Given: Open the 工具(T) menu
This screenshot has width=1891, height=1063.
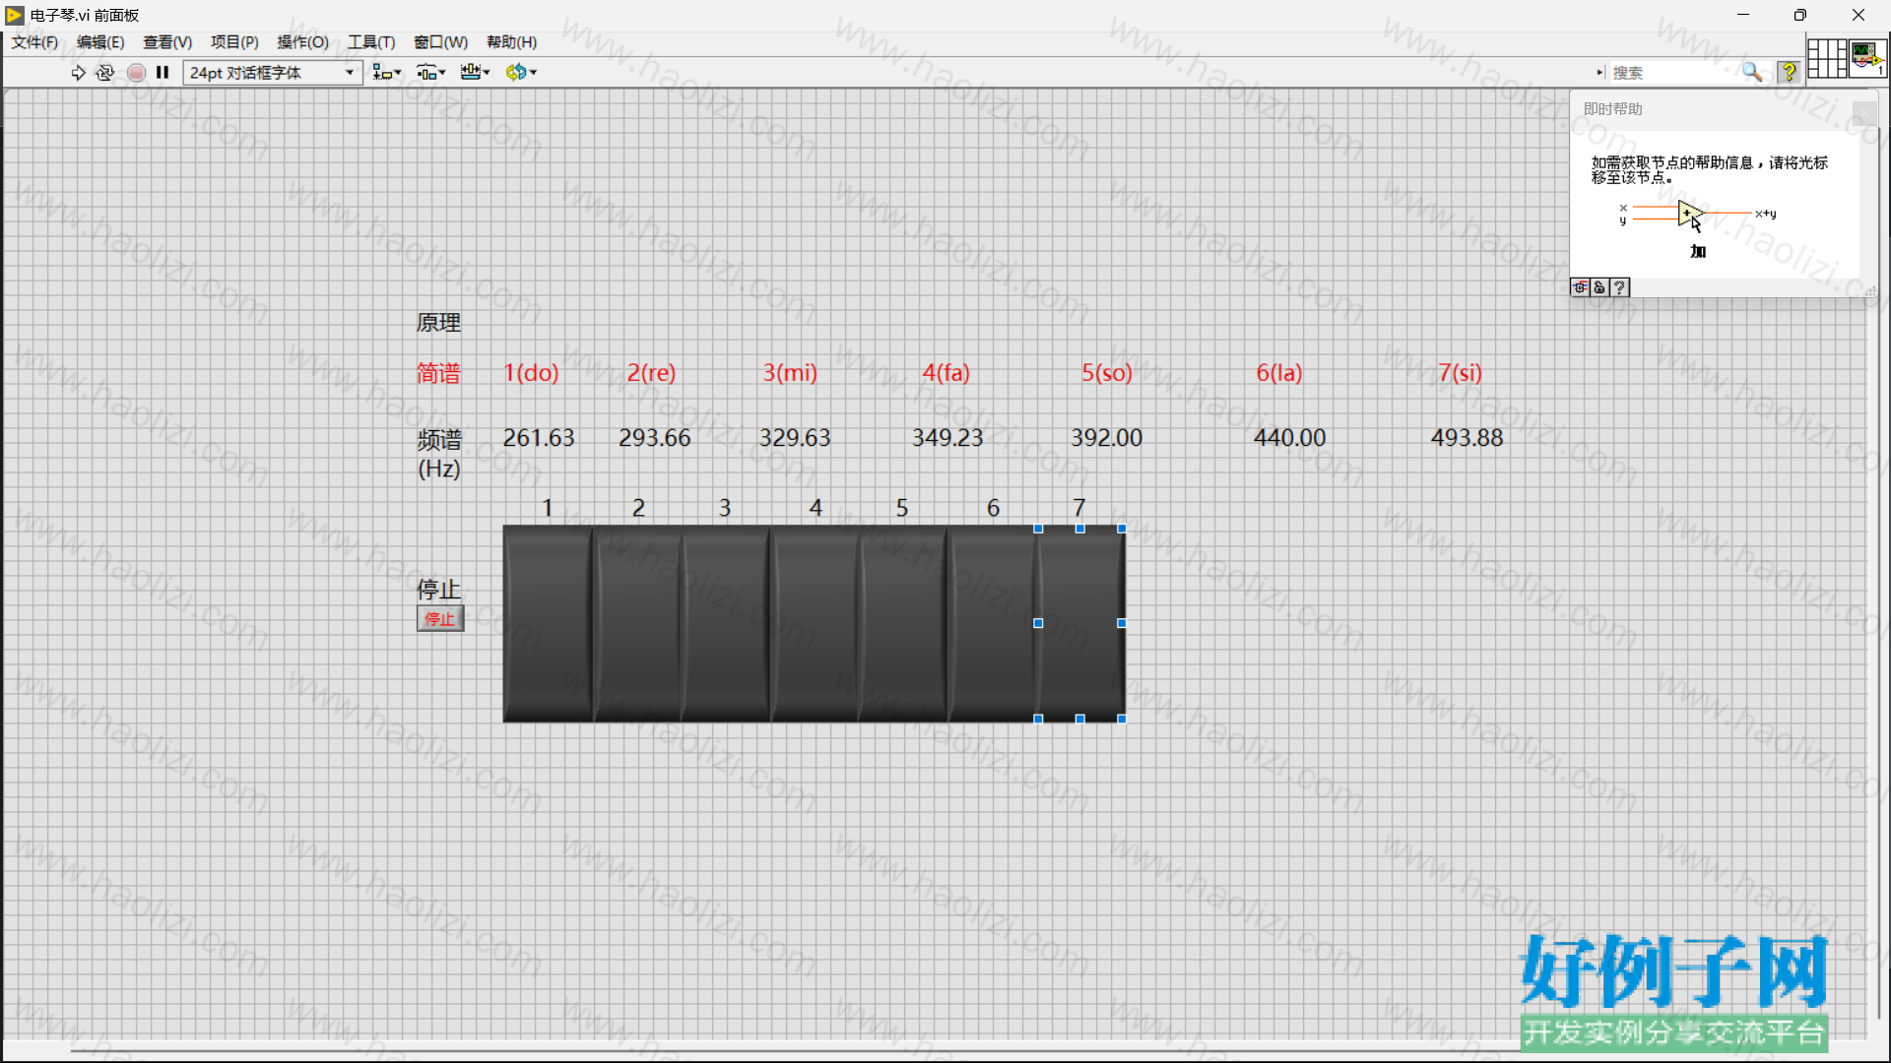Looking at the screenshot, I should point(371,42).
